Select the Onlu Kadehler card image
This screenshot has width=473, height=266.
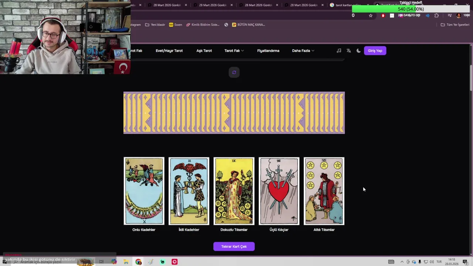pyautogui.click(x=144, y=191)
